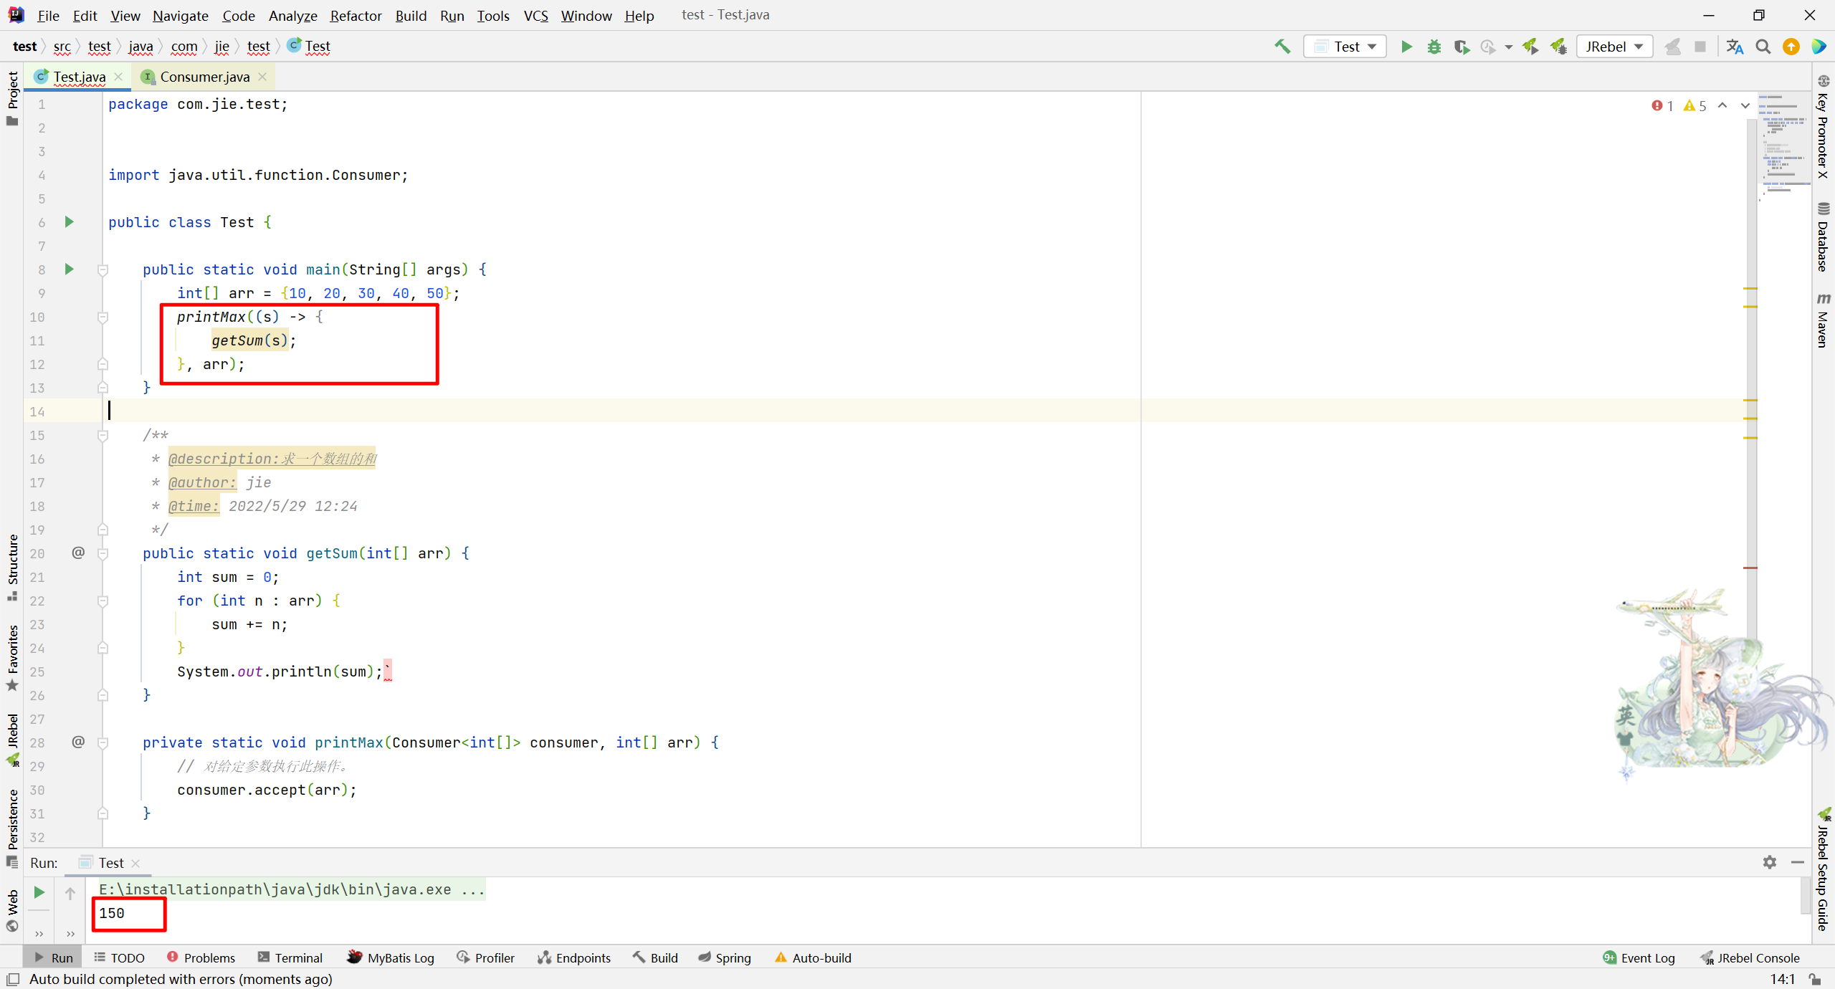Start debugging with the bug icon
The height and width of the screenshot is (989, 1835).
(x=1434, y=47)
